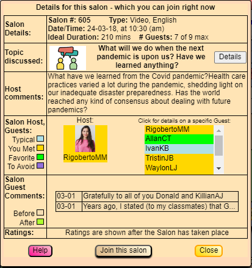Click the RigobertoMM name under the host photo

[85, 158]
